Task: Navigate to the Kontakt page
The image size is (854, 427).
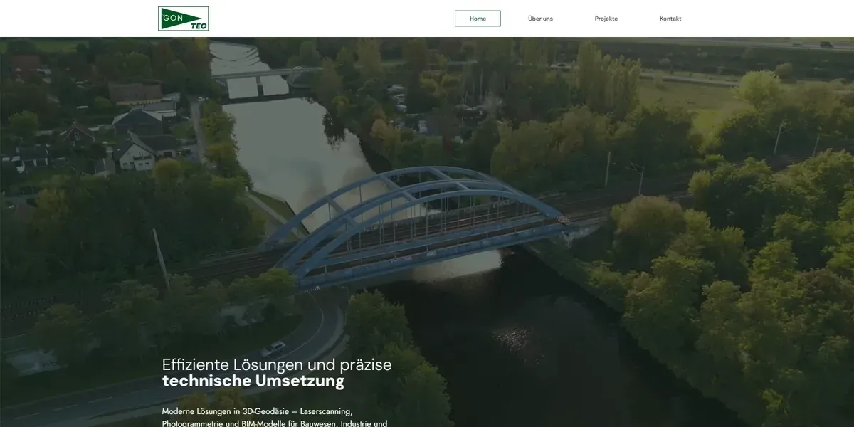Action: point(670,19)
